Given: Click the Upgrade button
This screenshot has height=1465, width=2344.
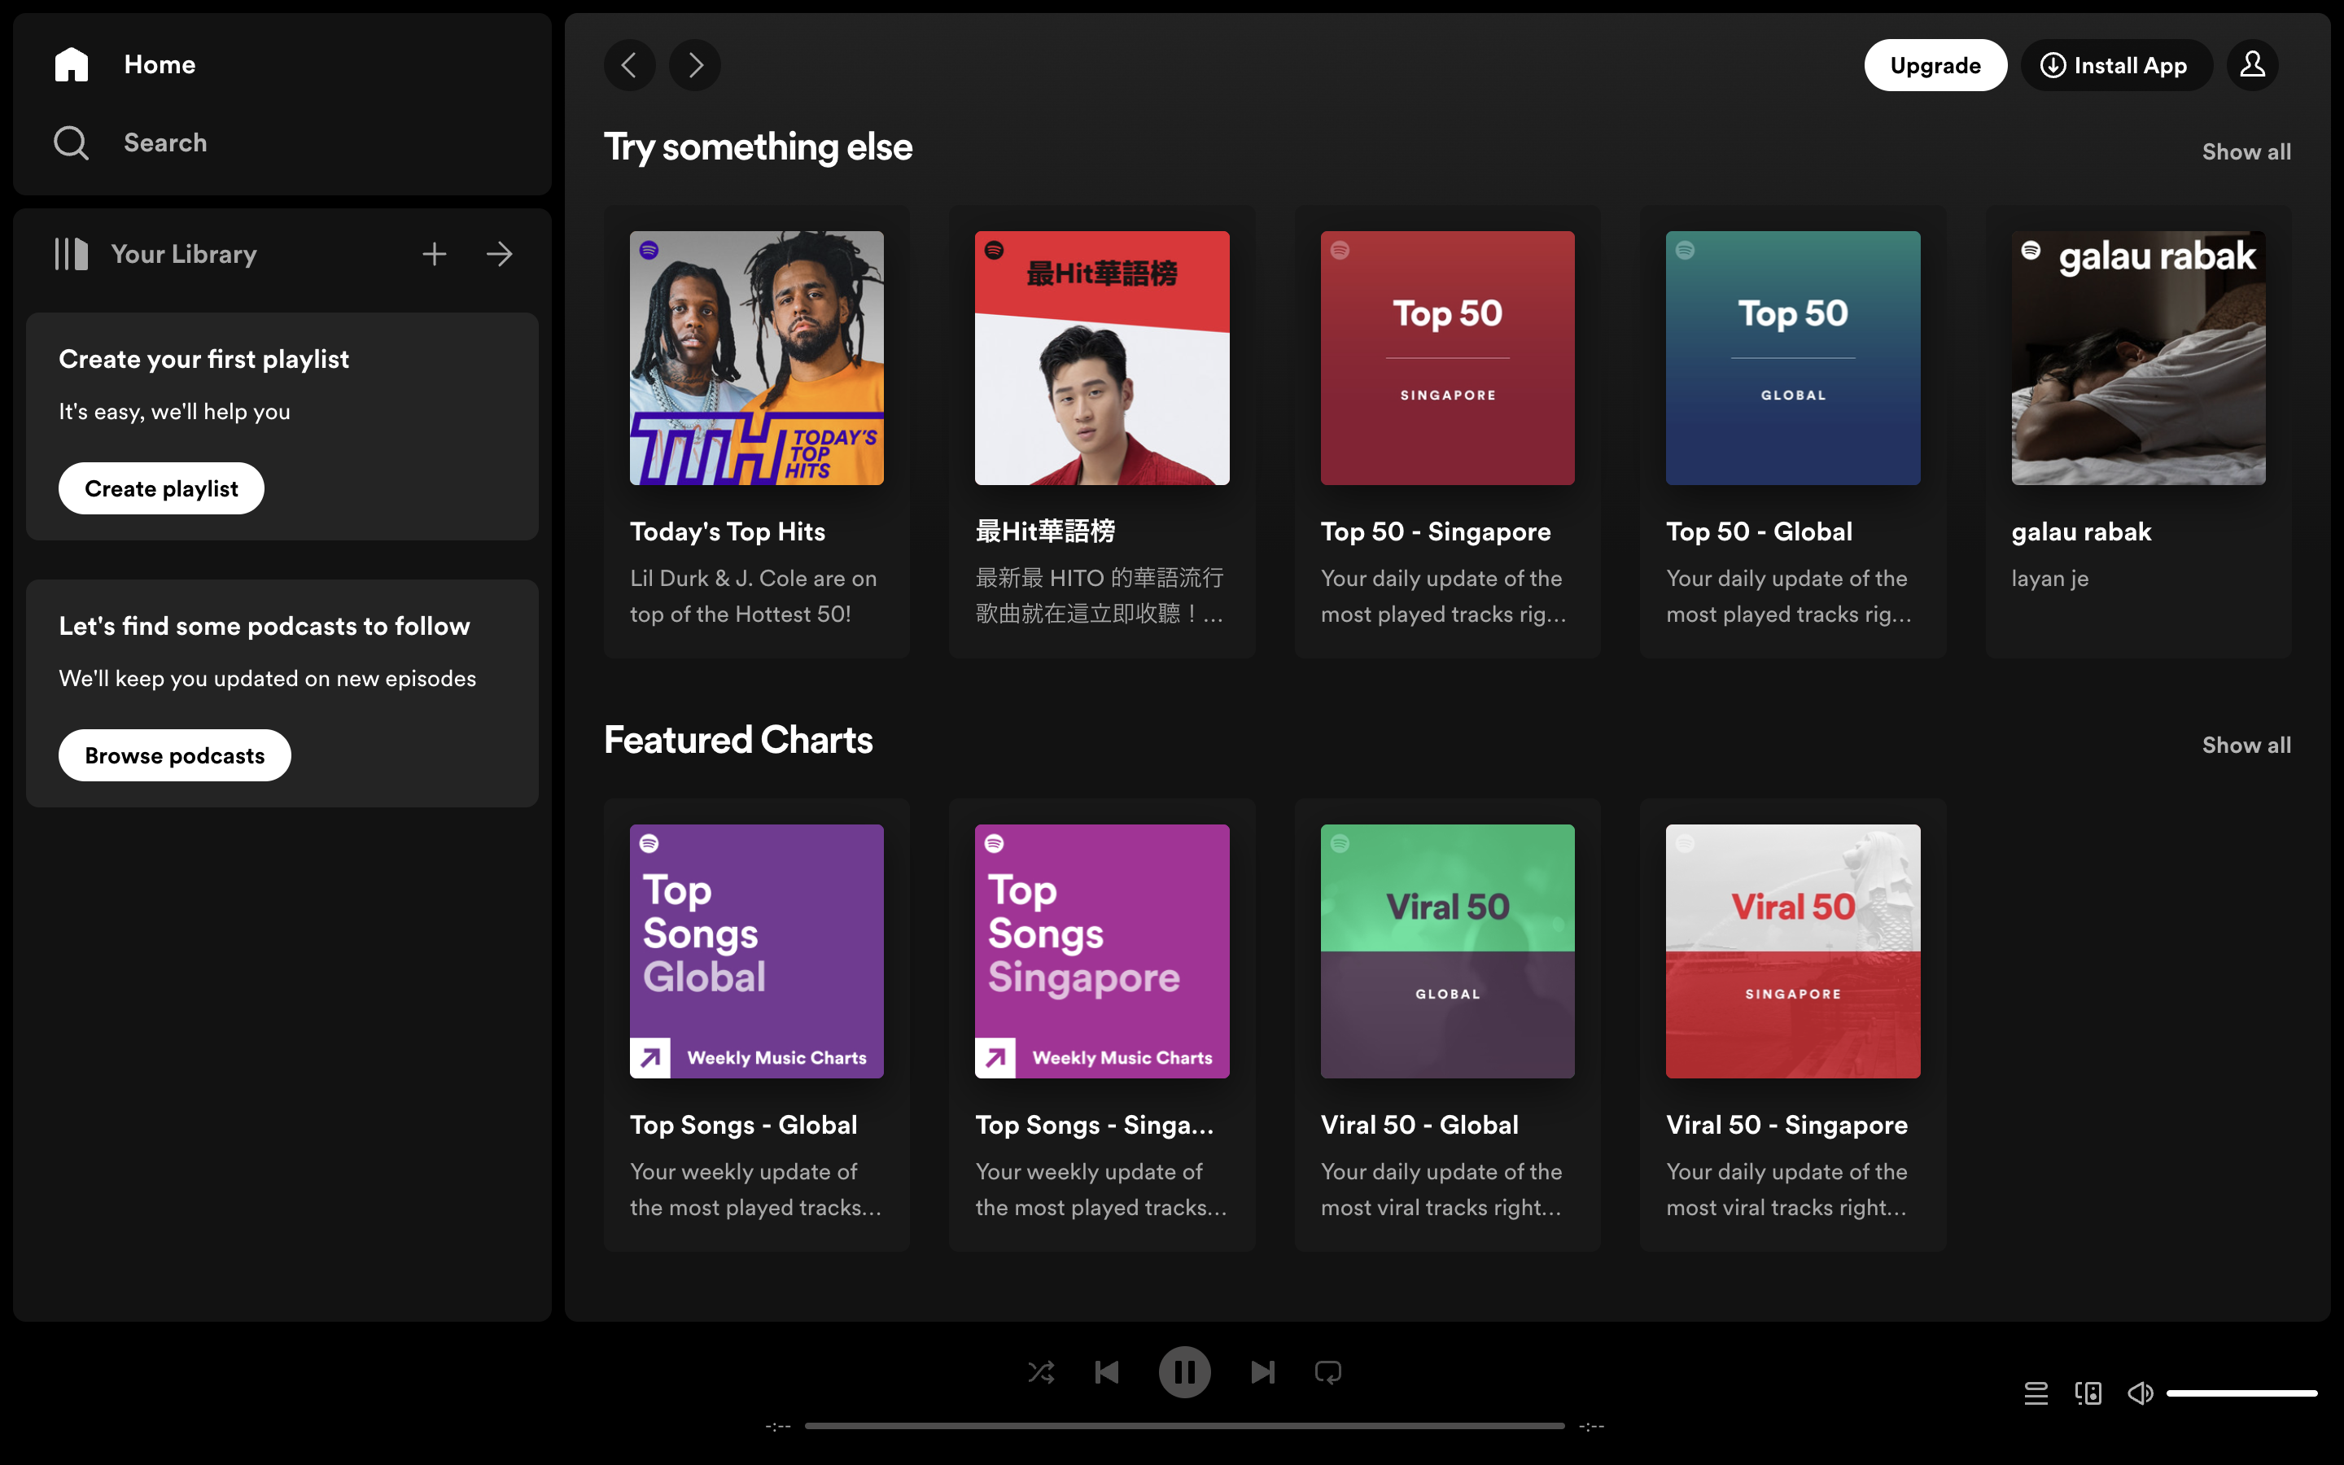Looking at the screenshot, I should [1935, 65].
